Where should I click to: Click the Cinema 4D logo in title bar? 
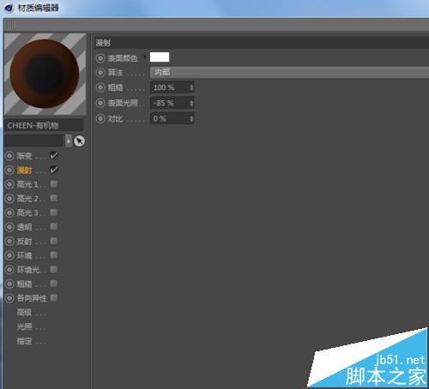point(9,8)
